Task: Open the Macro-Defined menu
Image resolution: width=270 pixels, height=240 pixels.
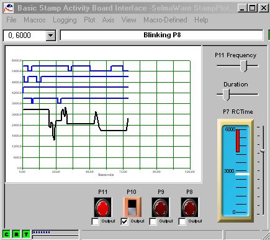Action: (165, 20)
